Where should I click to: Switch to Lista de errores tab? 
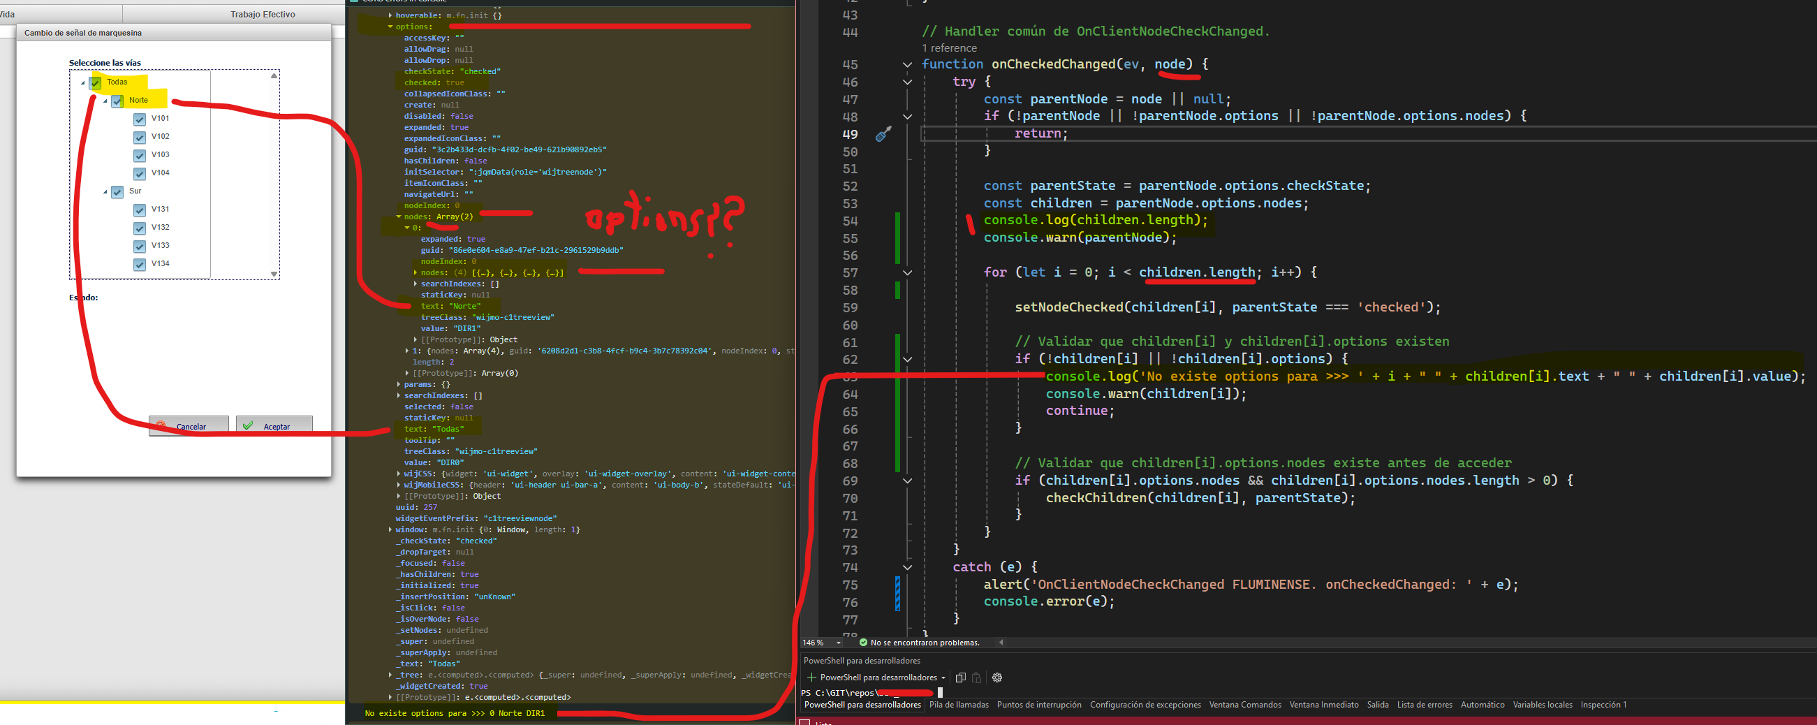1425,705
